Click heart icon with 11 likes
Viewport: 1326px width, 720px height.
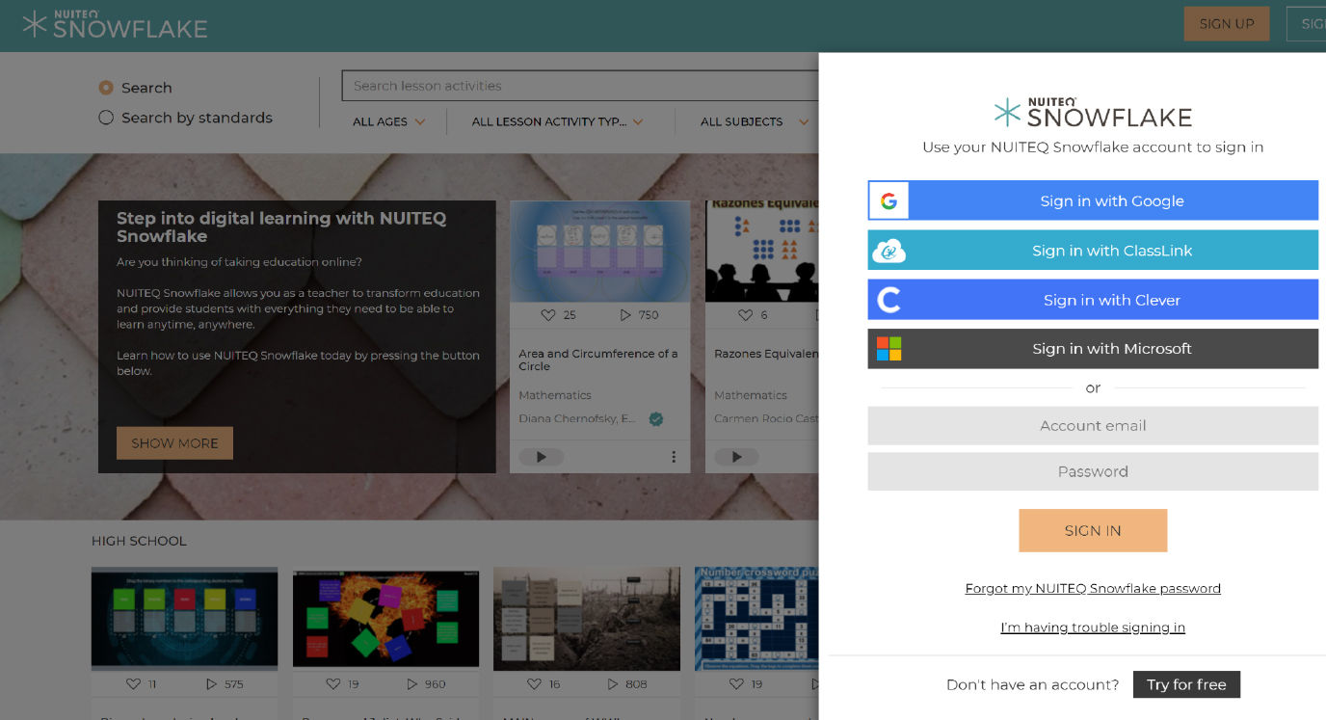pos(134,684)
